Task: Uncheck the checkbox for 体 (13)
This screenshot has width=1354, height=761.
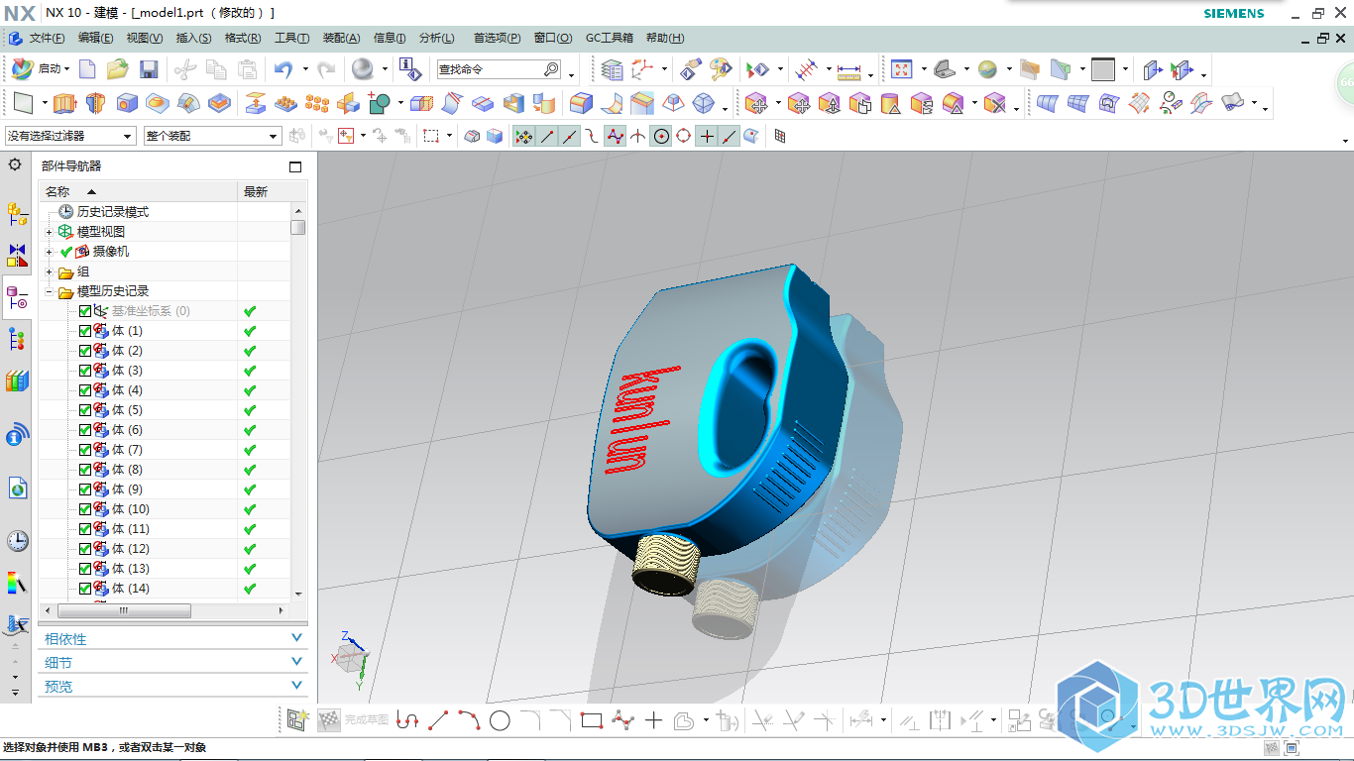Action: 84,569
